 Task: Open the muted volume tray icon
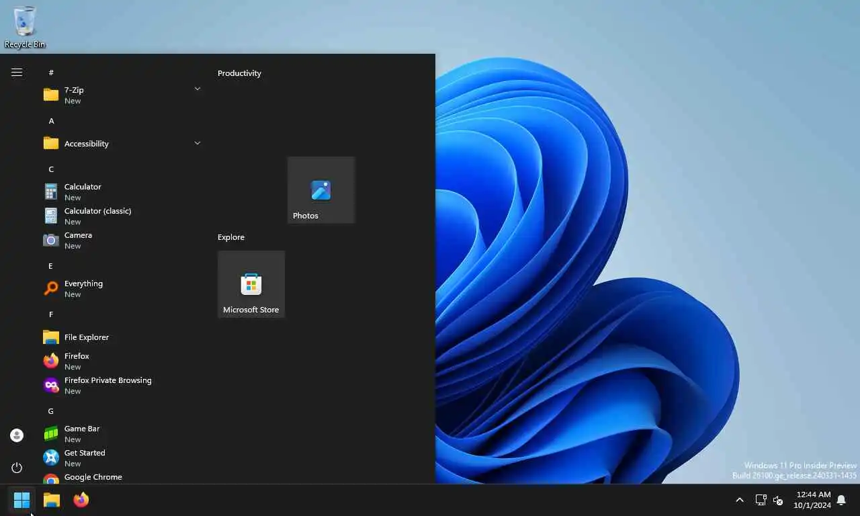778,500
